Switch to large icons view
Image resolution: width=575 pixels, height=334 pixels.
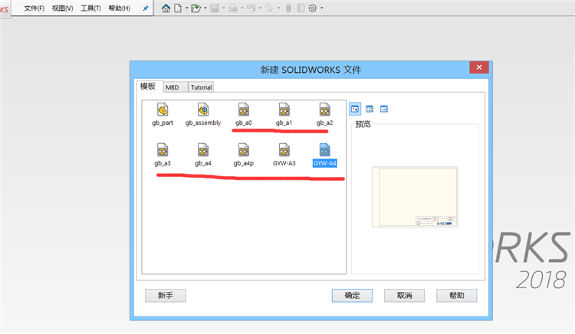point(355,109)
